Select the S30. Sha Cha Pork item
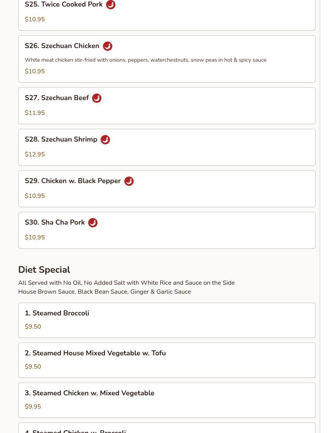 (167, 230)
